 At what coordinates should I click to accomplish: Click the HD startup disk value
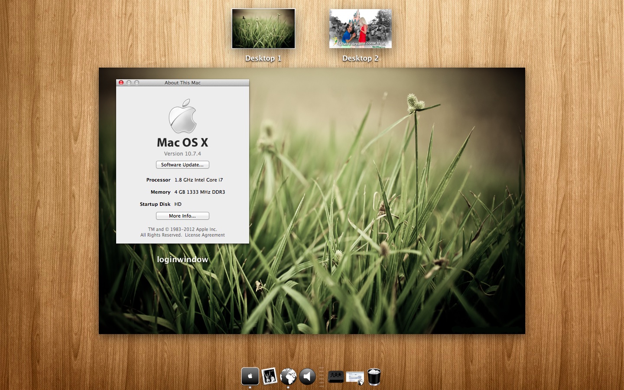178,204
